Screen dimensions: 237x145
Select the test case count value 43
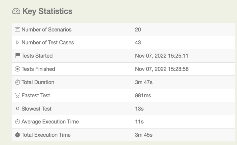click(138, 42)
